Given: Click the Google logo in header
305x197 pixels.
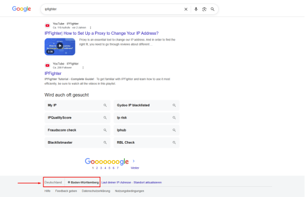Looking at the screenshot, I should click(x=22, y=9).
